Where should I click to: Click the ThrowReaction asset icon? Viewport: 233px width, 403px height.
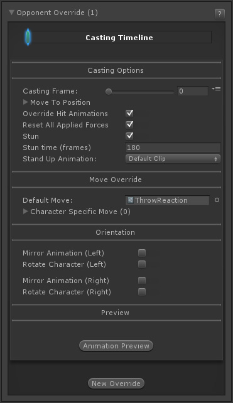(131, 200)
